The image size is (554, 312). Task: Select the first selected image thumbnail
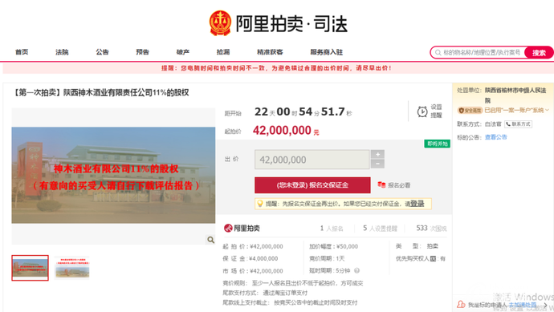point(30,268)
